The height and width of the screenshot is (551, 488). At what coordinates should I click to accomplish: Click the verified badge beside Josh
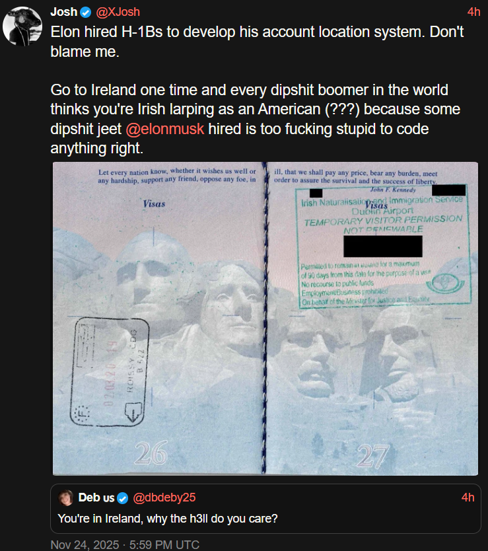(85, 13)
